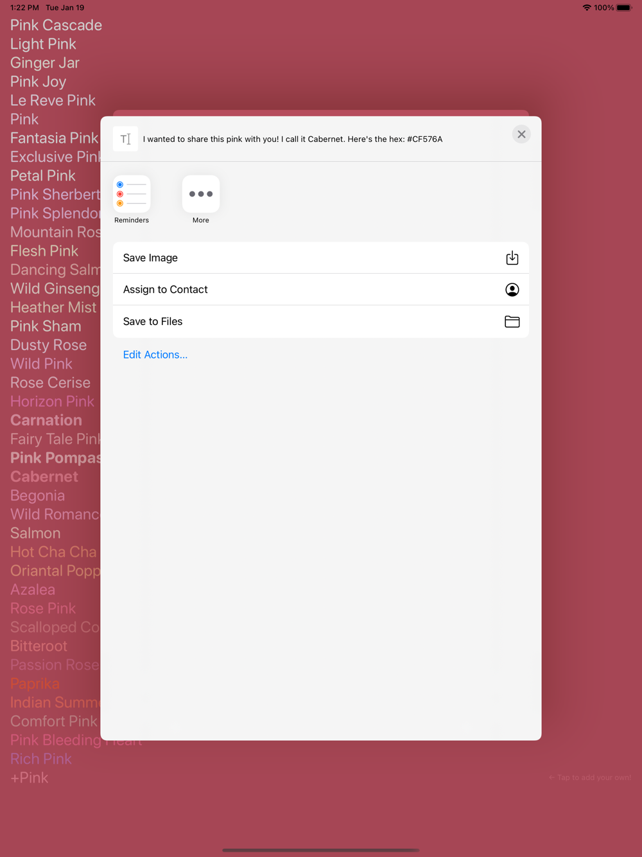Choose Save to Files action

321,322
